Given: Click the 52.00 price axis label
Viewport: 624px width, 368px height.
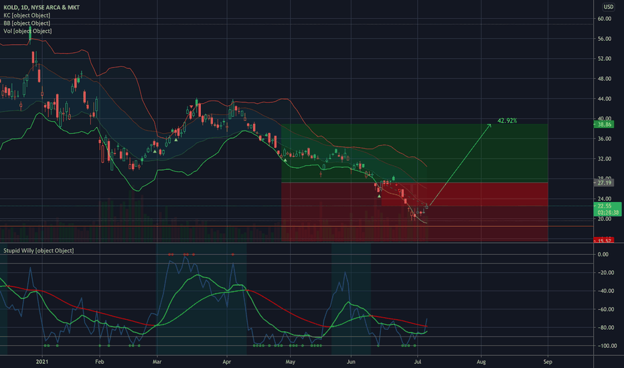Looking at the screenshot, I should pyautogui.click(x=604, y=58).
